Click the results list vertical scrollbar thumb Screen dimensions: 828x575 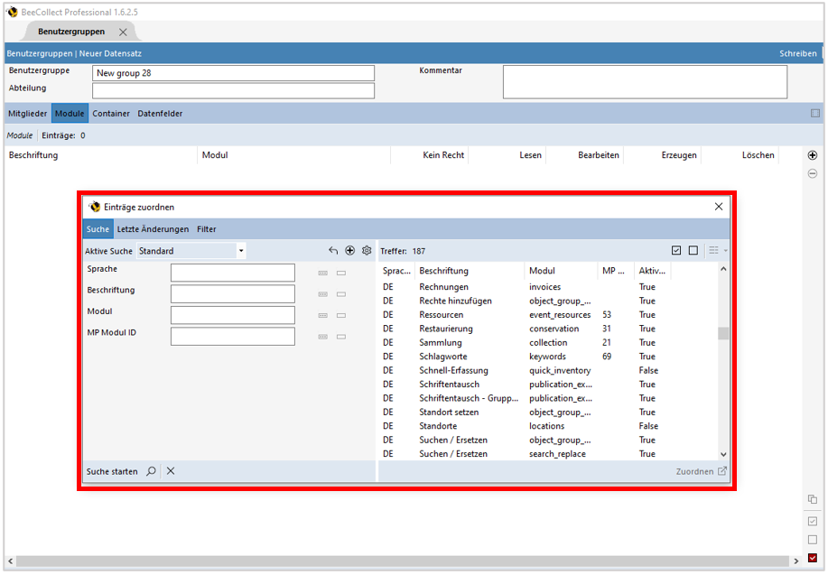tap(722, 333)
